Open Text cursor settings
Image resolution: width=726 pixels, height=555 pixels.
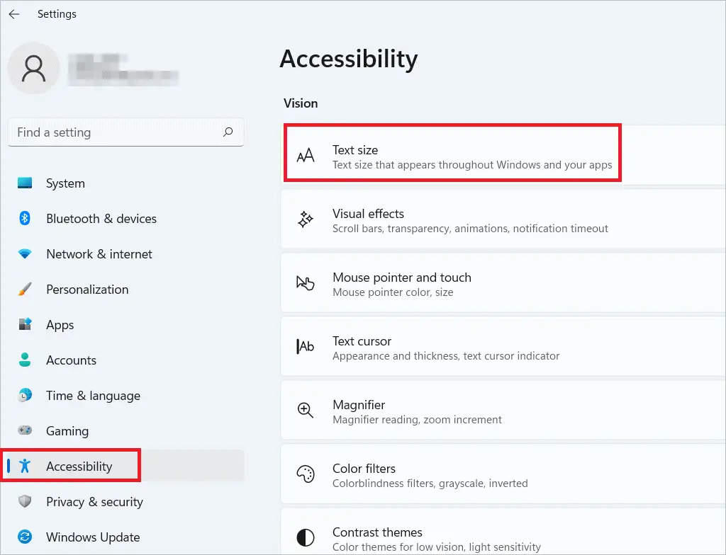503,347
